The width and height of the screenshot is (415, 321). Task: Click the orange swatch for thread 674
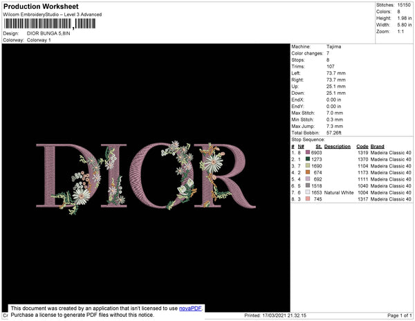(308, 172)
